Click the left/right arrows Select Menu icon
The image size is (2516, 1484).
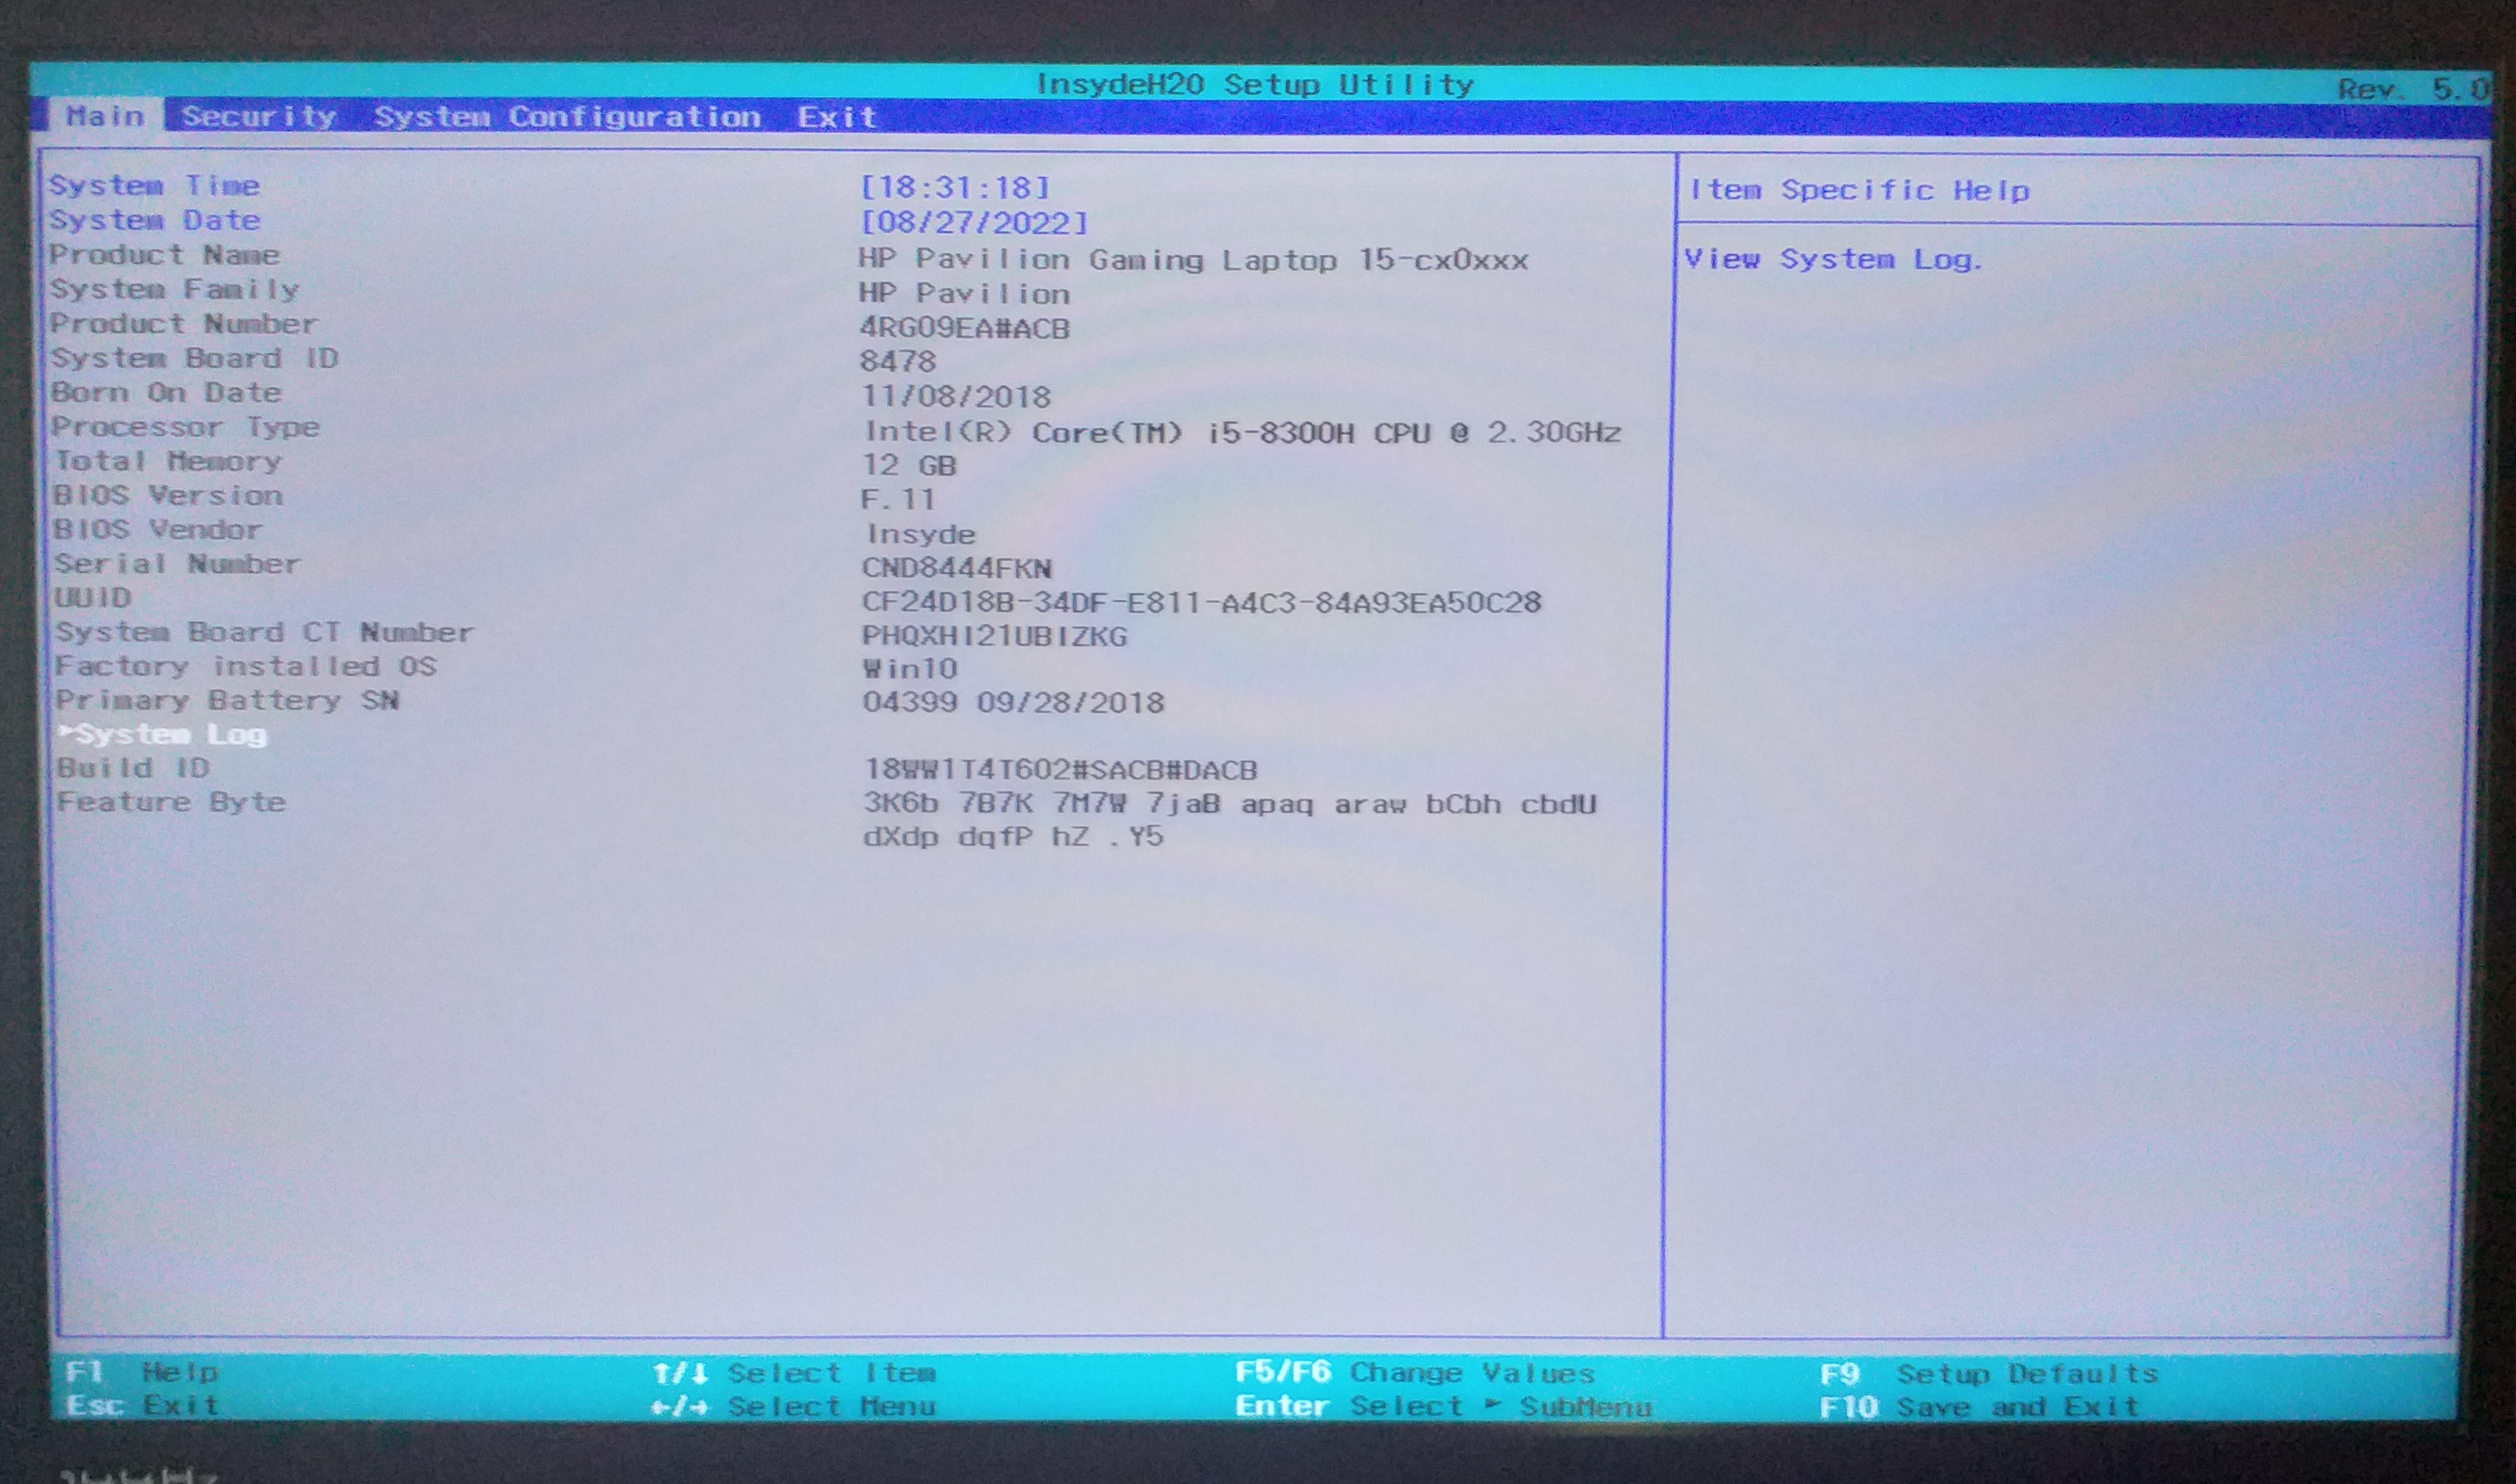point(679,1407)
